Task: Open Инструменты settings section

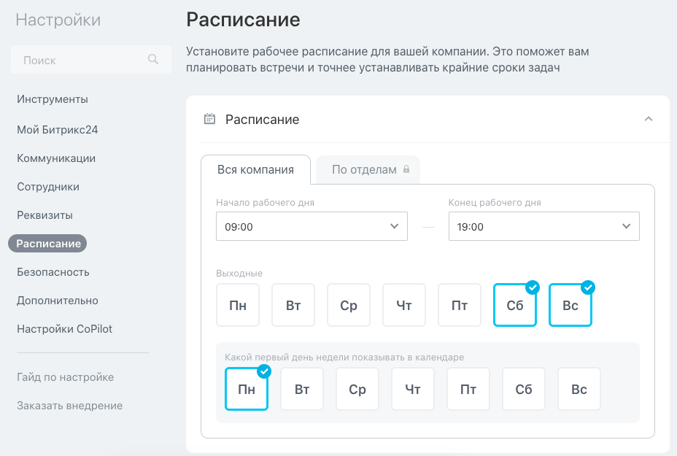Action: coord(53,99)
